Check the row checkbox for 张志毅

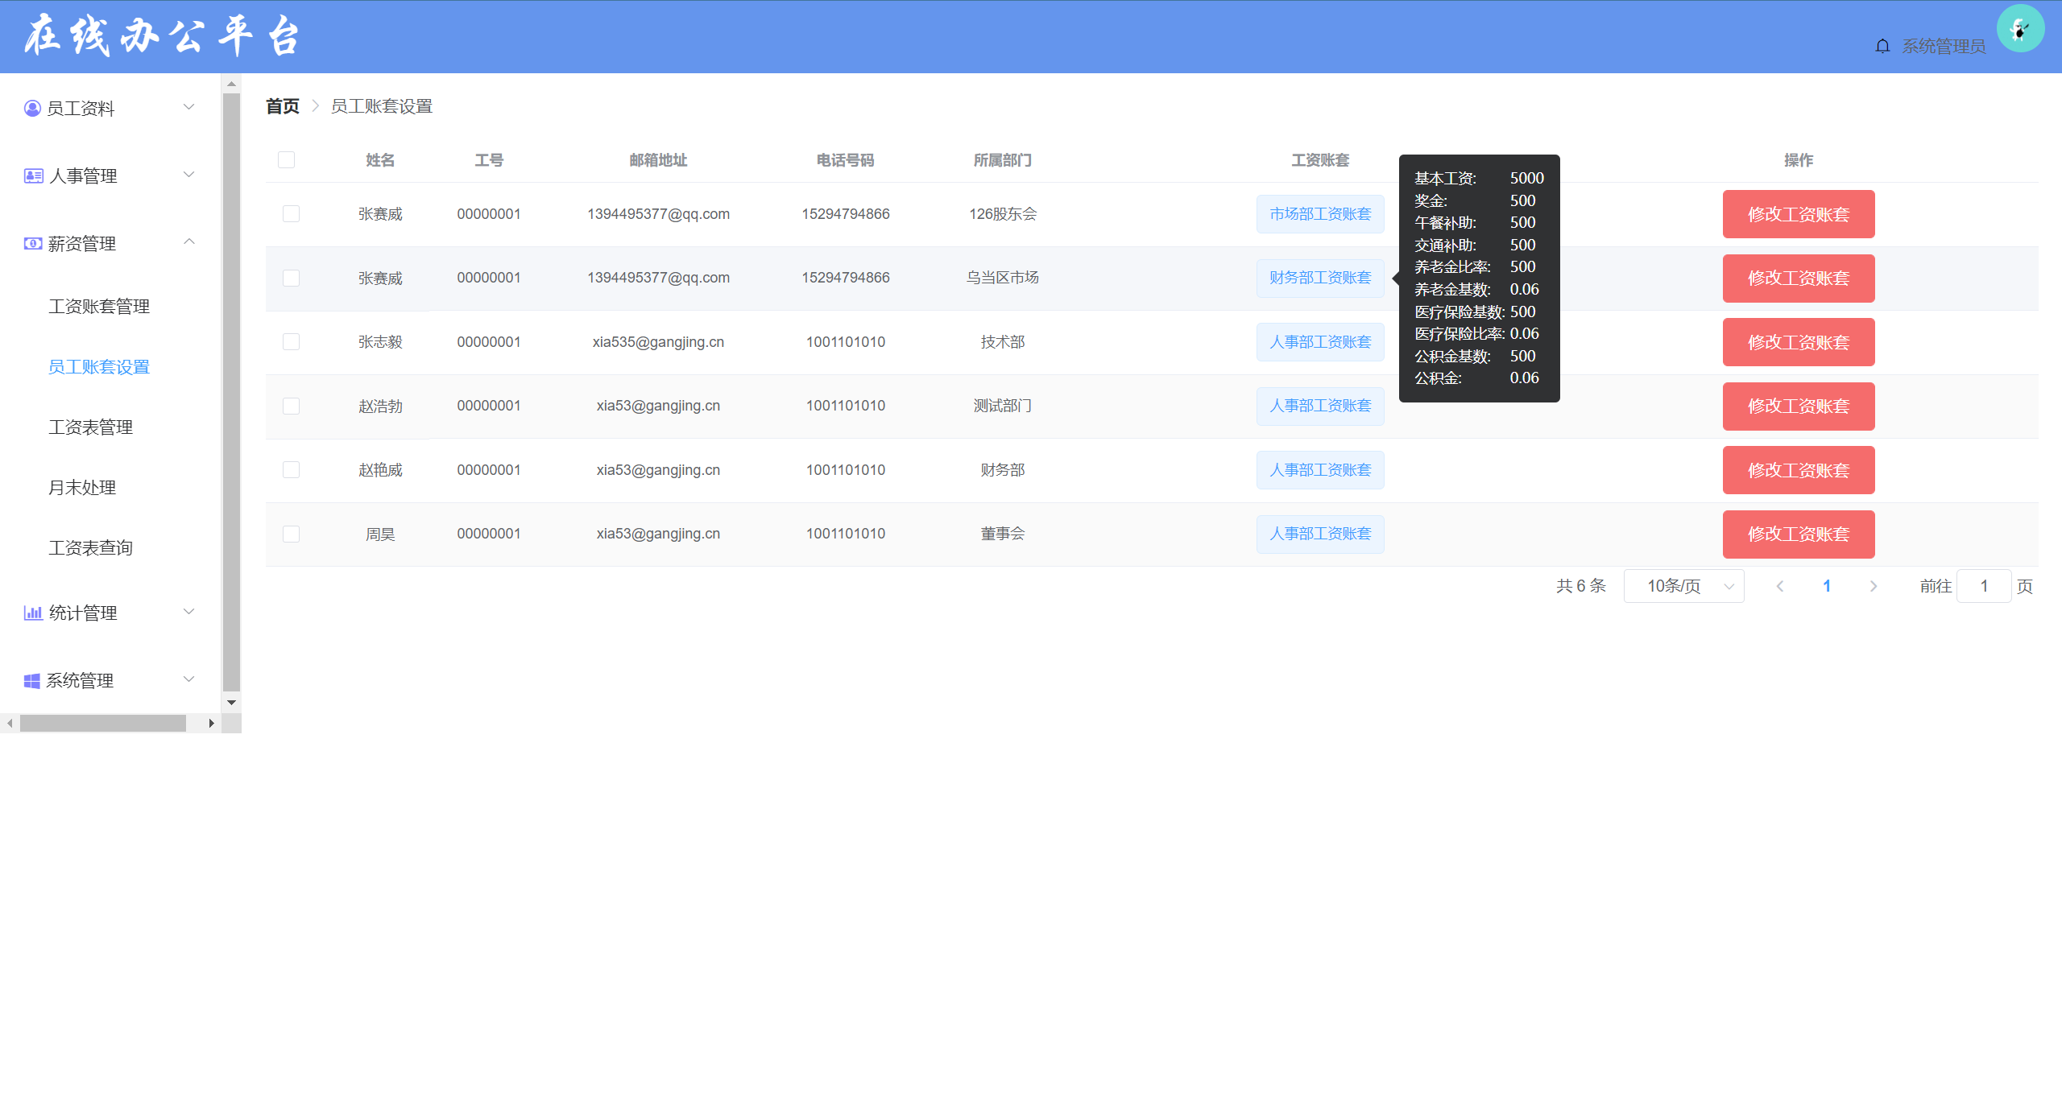point(291,341)
